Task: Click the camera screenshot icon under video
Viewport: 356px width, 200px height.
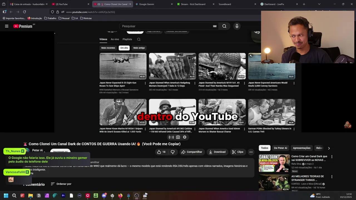Action: [178, 137]
